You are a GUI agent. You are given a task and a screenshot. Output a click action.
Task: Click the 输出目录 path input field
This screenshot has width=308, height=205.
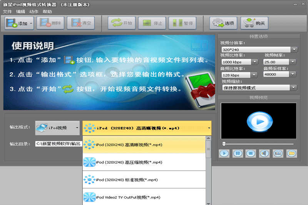(59, 144)
